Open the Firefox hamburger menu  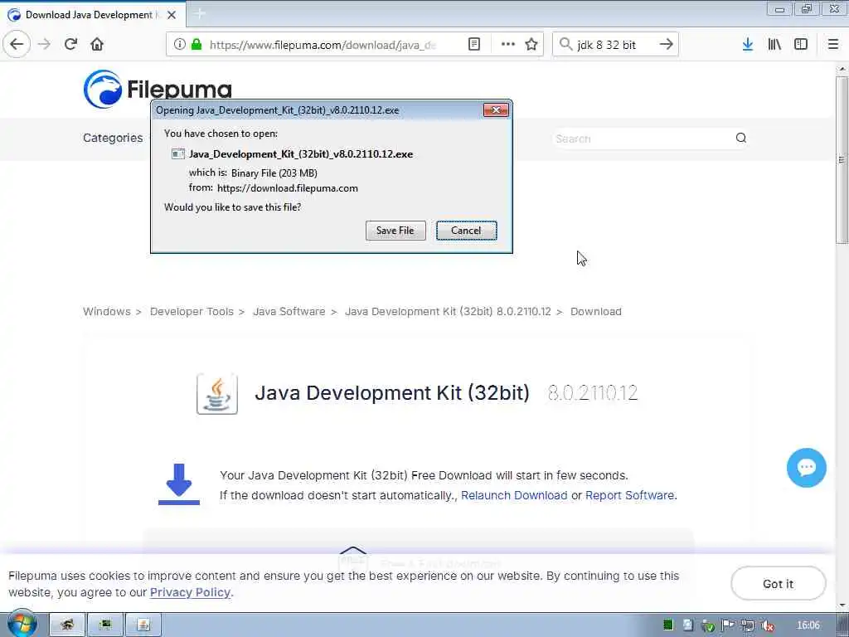(x=833, y=45)
